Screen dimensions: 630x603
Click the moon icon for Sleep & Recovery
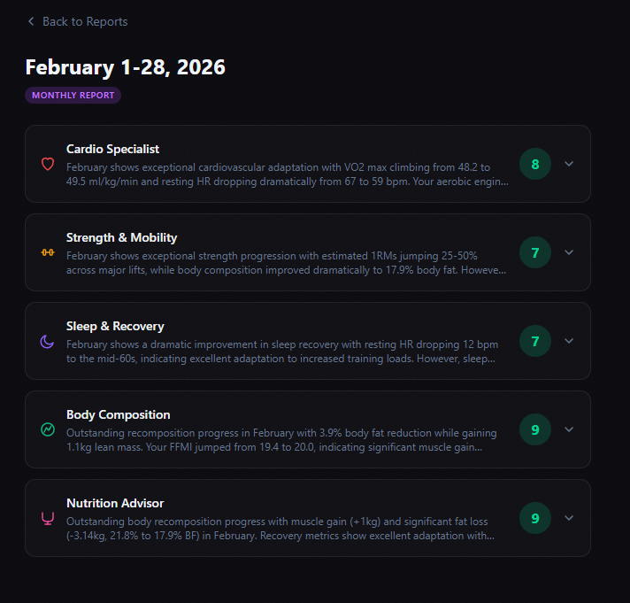pos(48,341)
